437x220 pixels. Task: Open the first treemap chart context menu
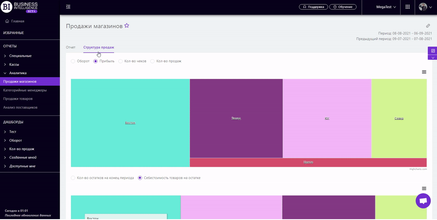[x=424, y=72]
